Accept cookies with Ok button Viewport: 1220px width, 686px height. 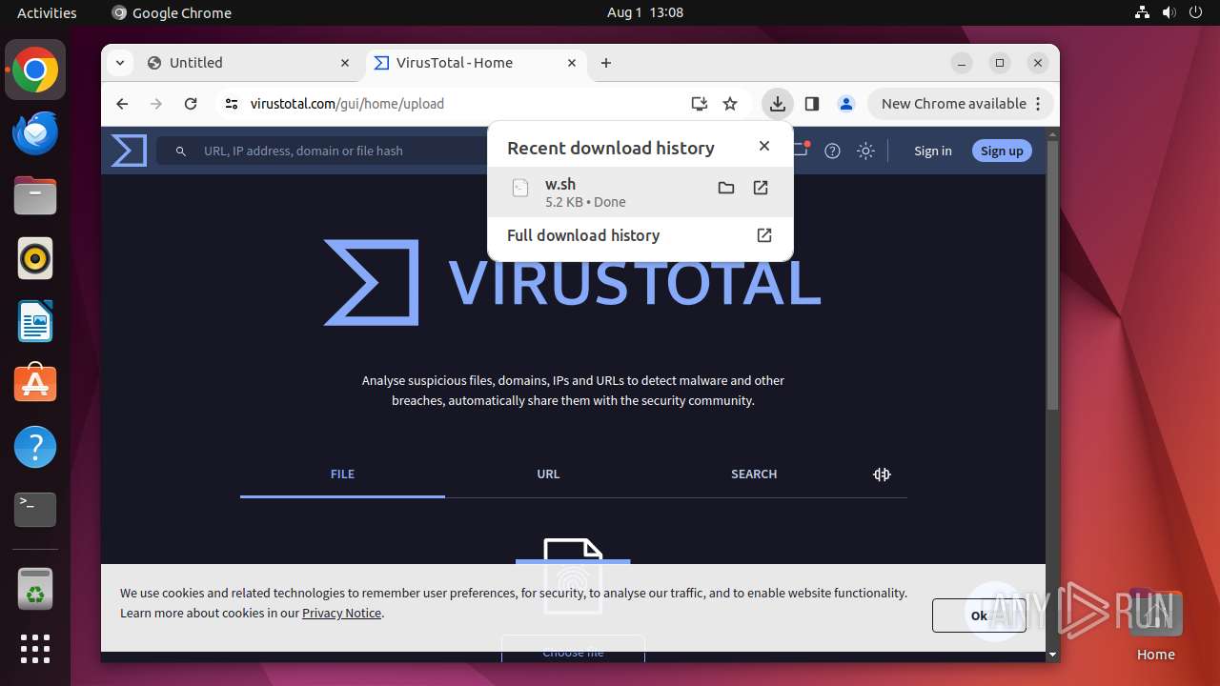979,615
